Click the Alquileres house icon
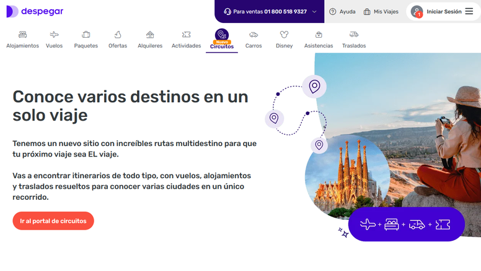 pyautogui.click(x=150, y=34)
